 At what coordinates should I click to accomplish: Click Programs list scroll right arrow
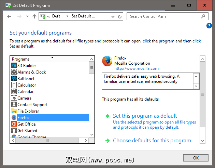pyautogui.click(x=86, y=141)
